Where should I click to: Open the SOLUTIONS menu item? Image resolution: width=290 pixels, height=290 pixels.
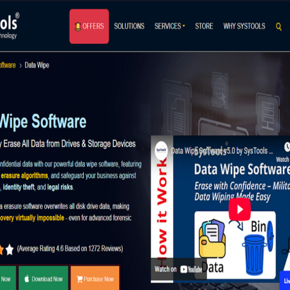point(129,26)
